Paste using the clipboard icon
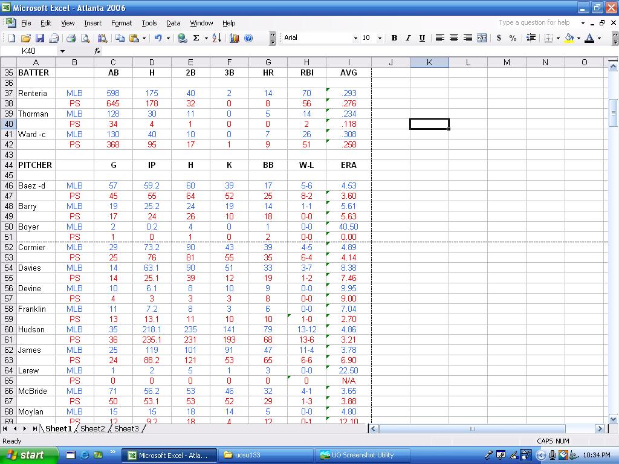Screen dimensions: 619x464 pyautogui.click(x=134, y=38)
